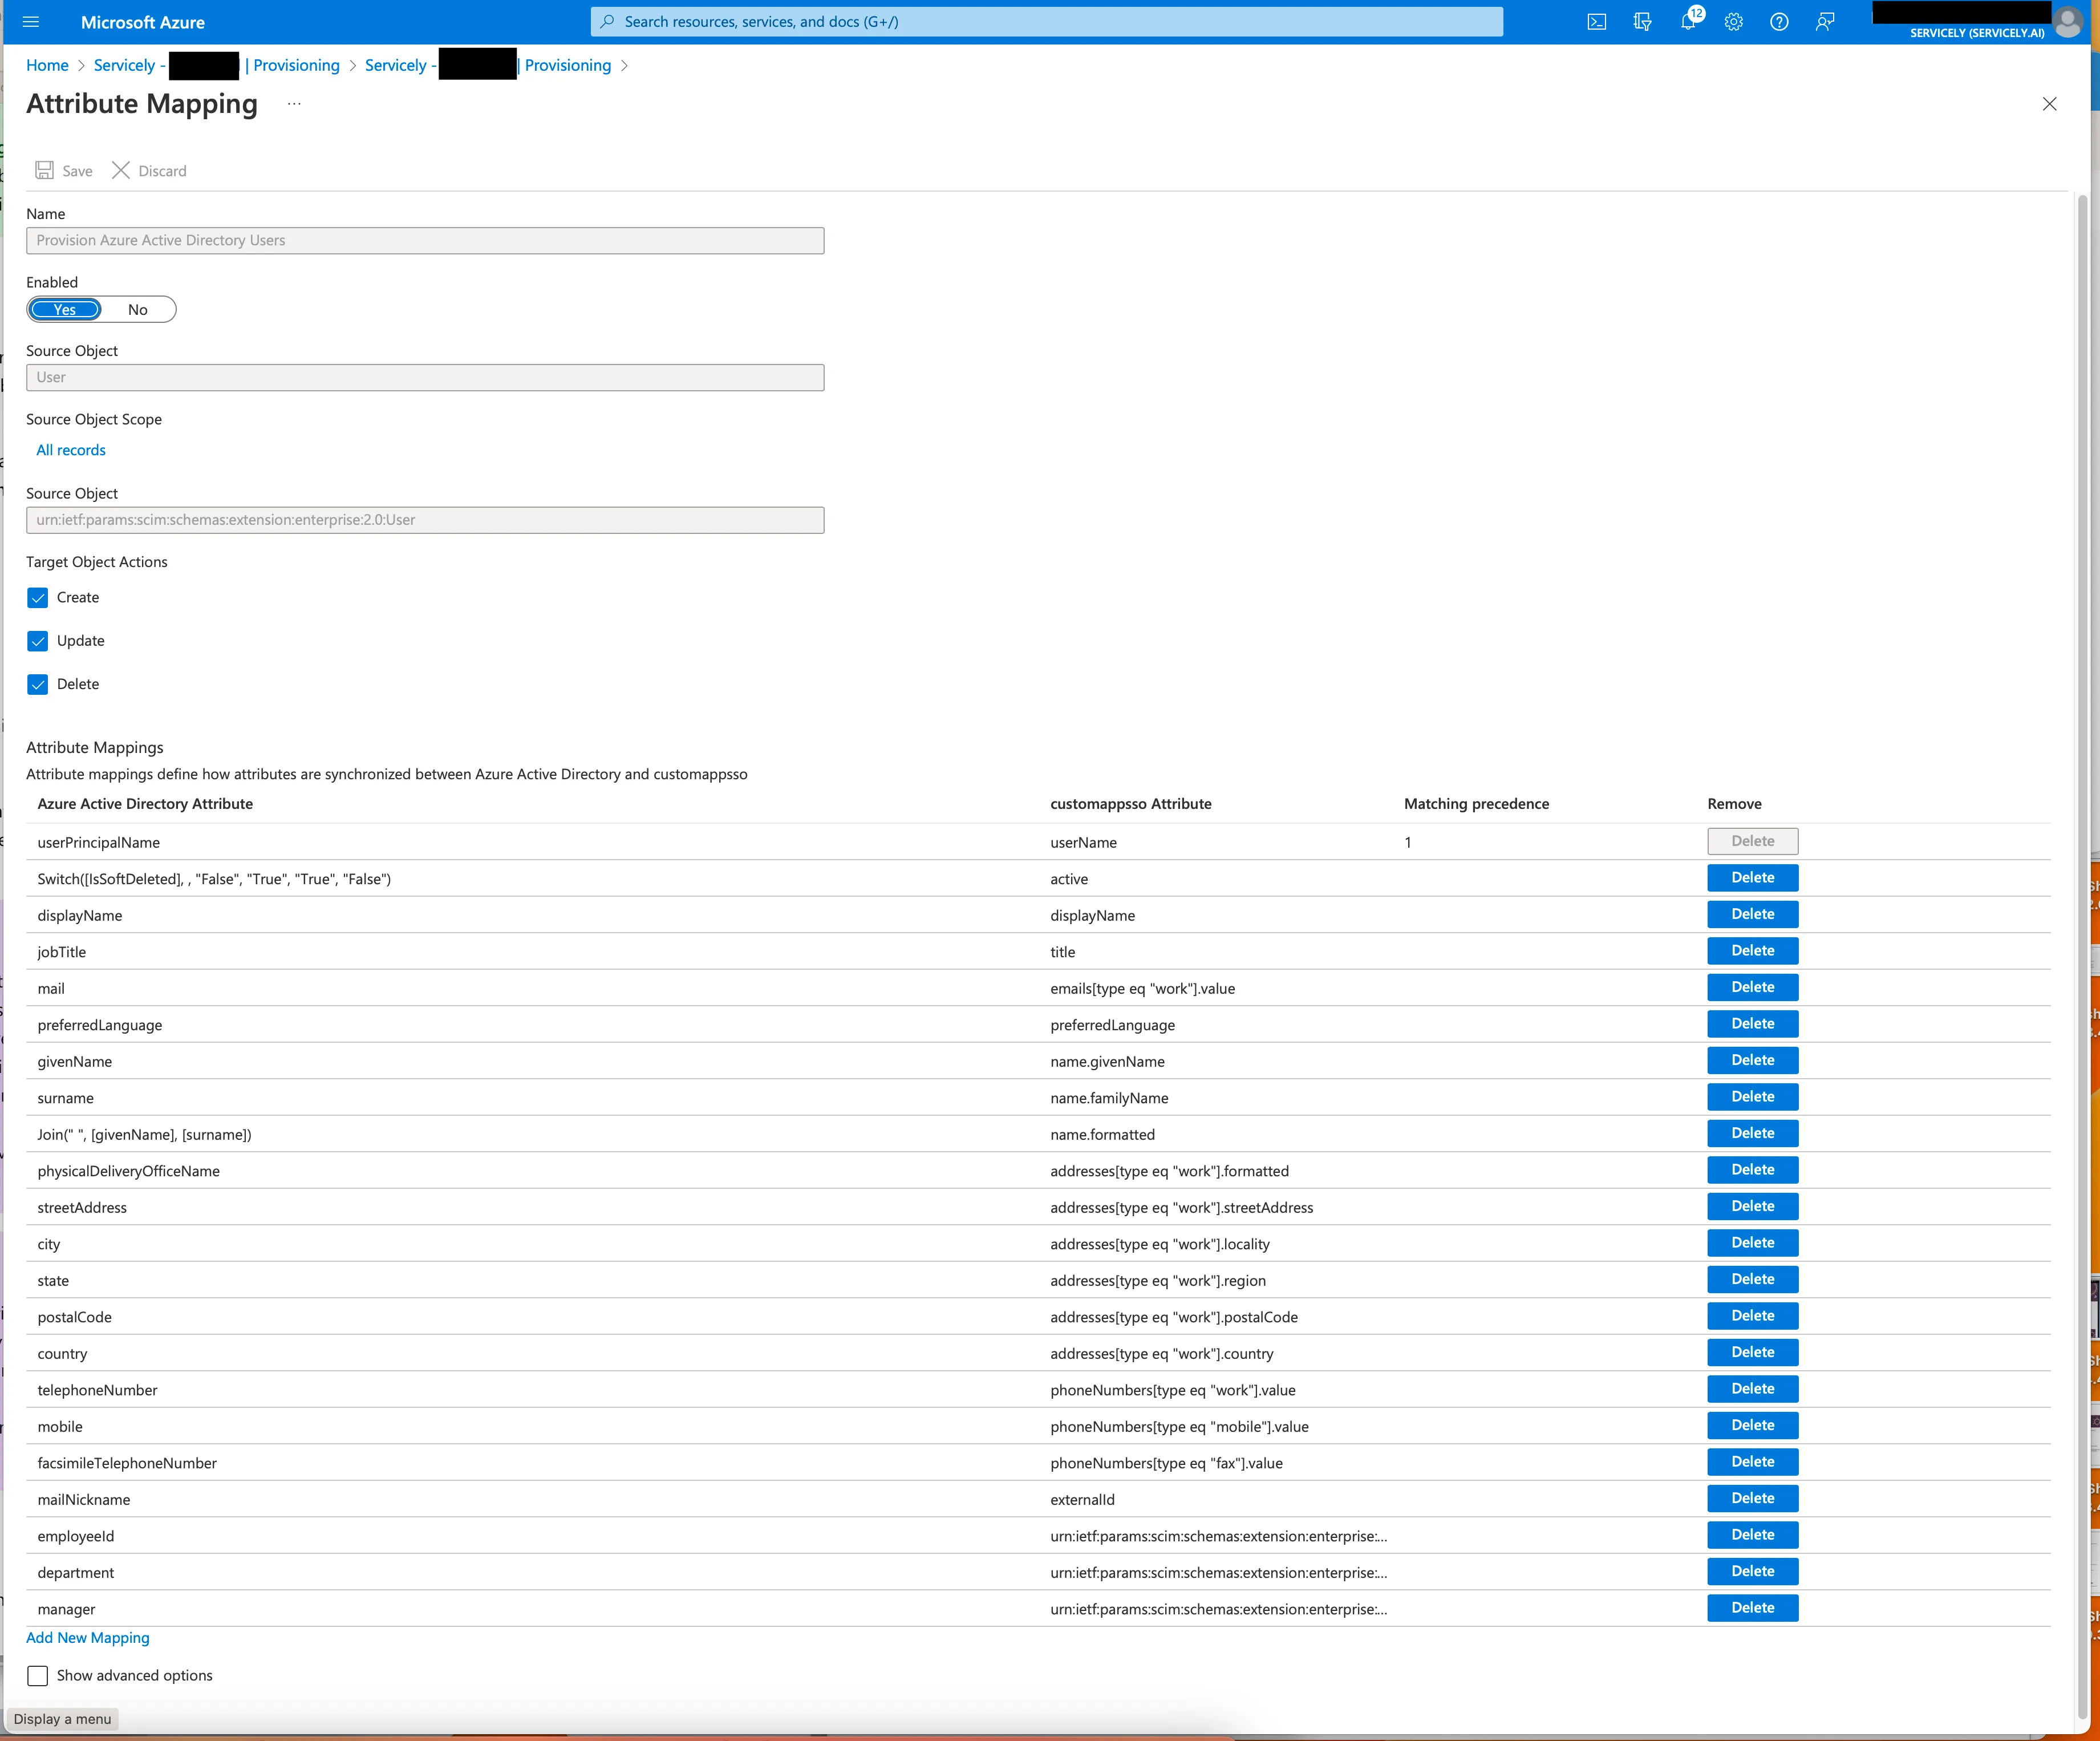
Task: Open the Azure portal hamburger menu
Action: pyautogui.click(x=31, y=22)
